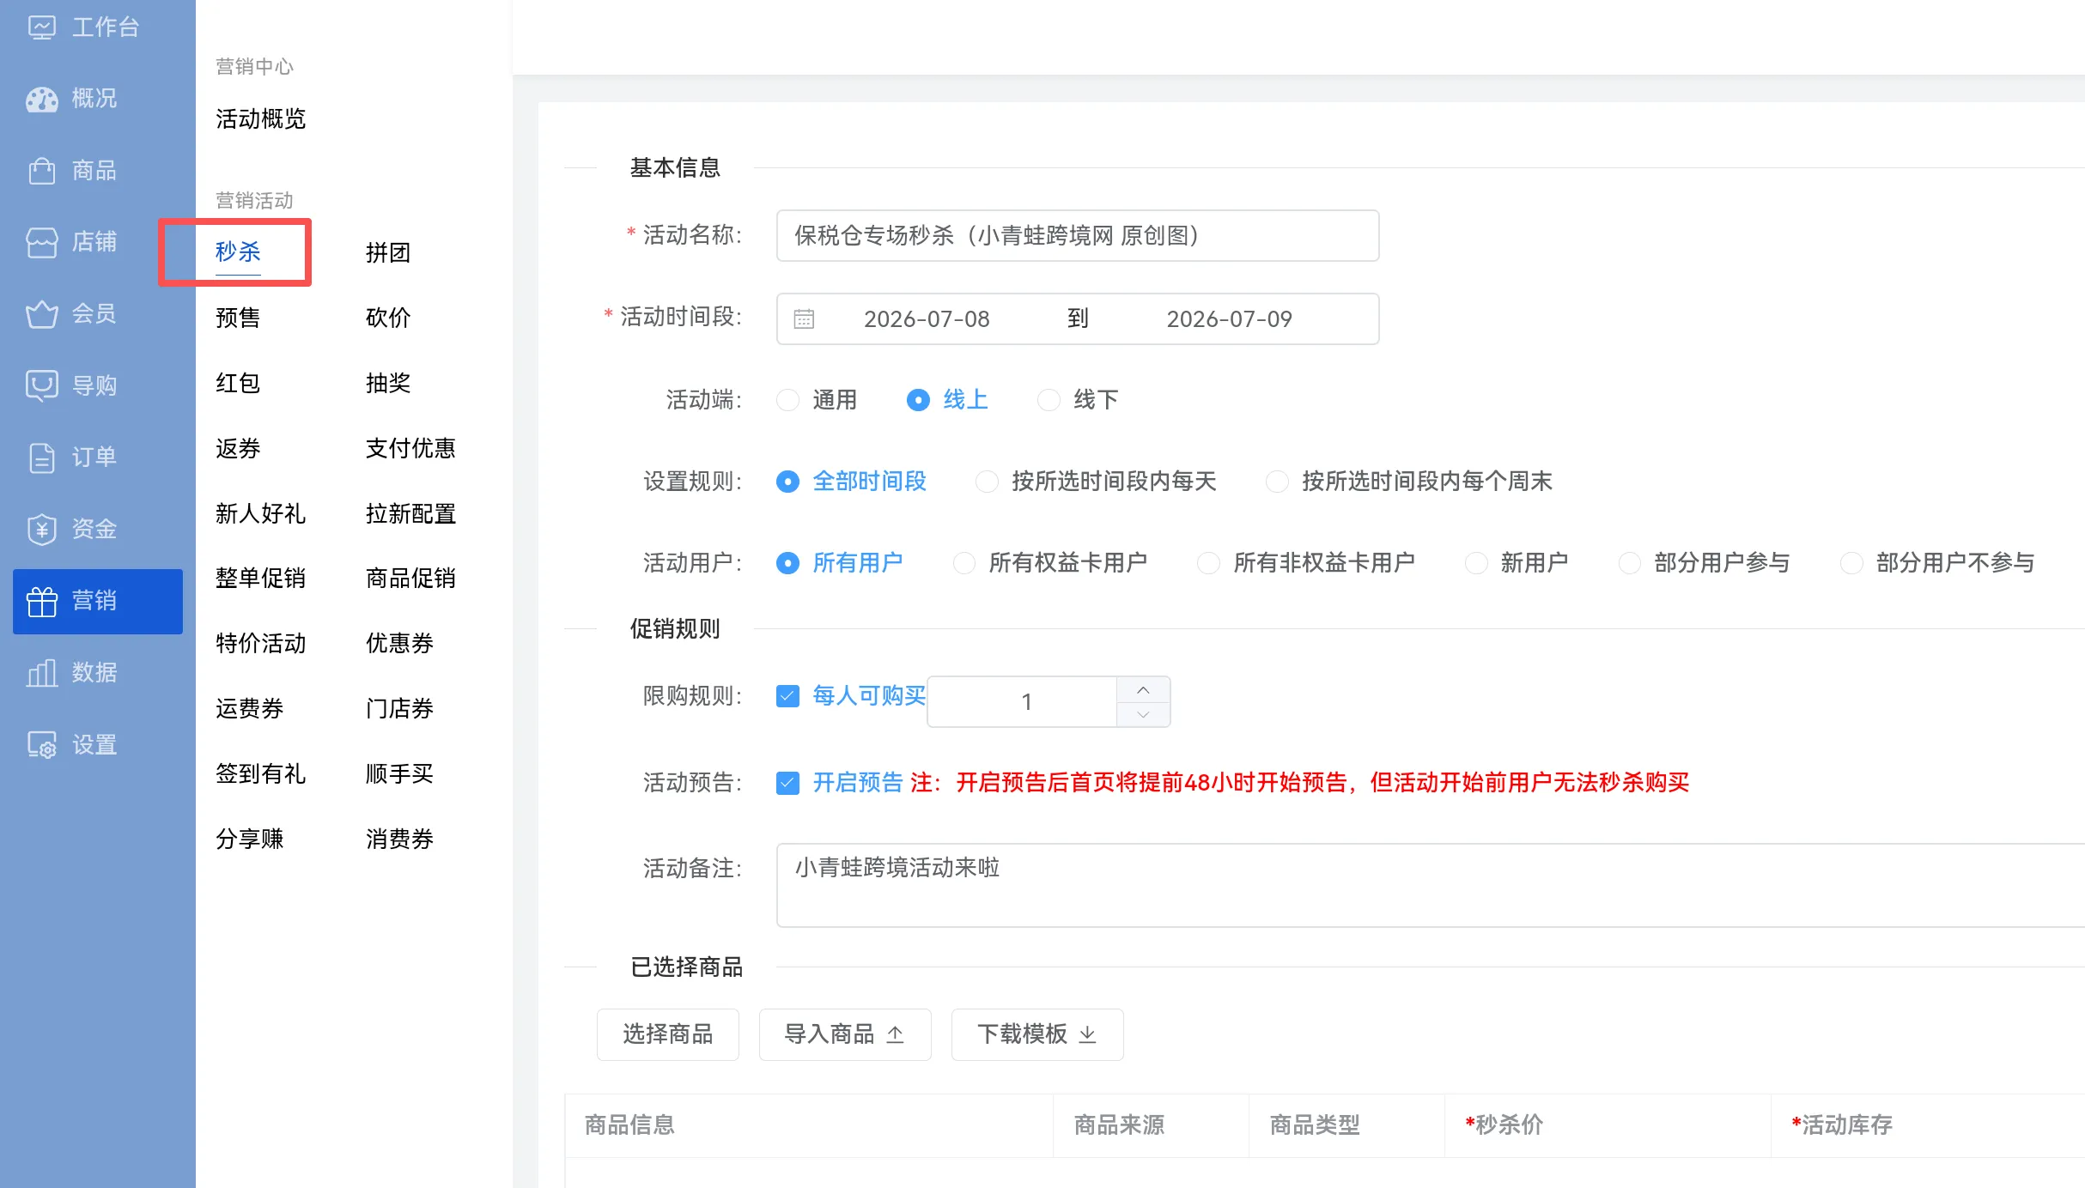Open 秒杀 marketing activity
The image size is (2085, 1188).
238,252
